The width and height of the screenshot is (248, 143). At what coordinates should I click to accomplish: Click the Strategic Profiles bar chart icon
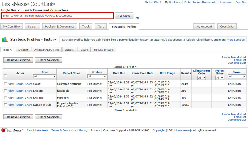pos(5,39)
